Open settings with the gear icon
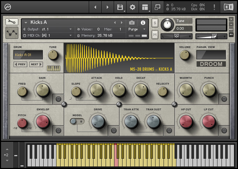 point(132,7)
